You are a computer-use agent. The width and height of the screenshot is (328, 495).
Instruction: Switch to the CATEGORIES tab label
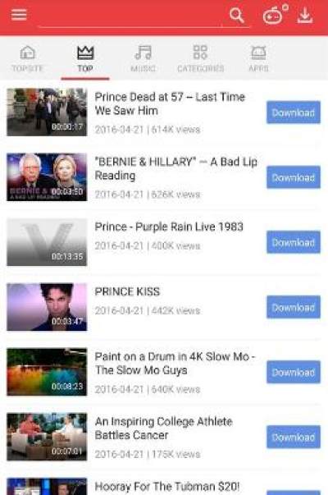(x=201, y=68)
